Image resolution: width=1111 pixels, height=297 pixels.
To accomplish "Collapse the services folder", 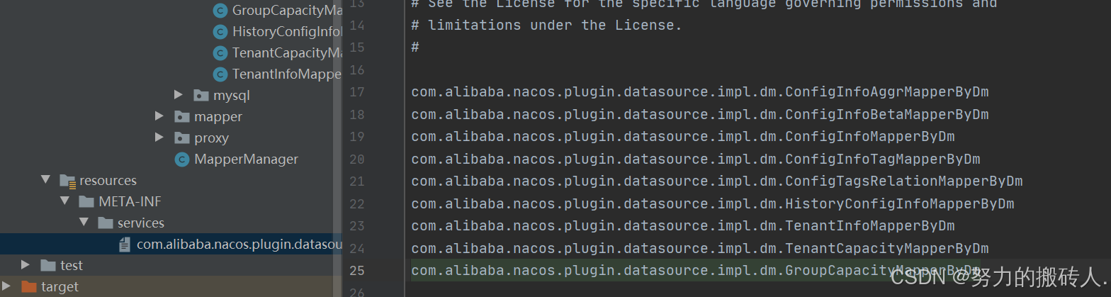I will pos(84,223).
